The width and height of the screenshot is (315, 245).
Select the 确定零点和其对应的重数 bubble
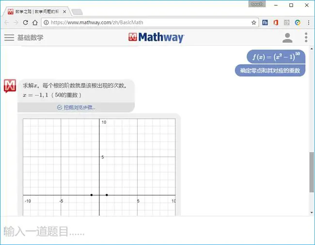point(270,70)
